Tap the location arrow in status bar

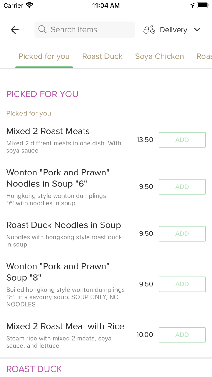click(192, 5)
